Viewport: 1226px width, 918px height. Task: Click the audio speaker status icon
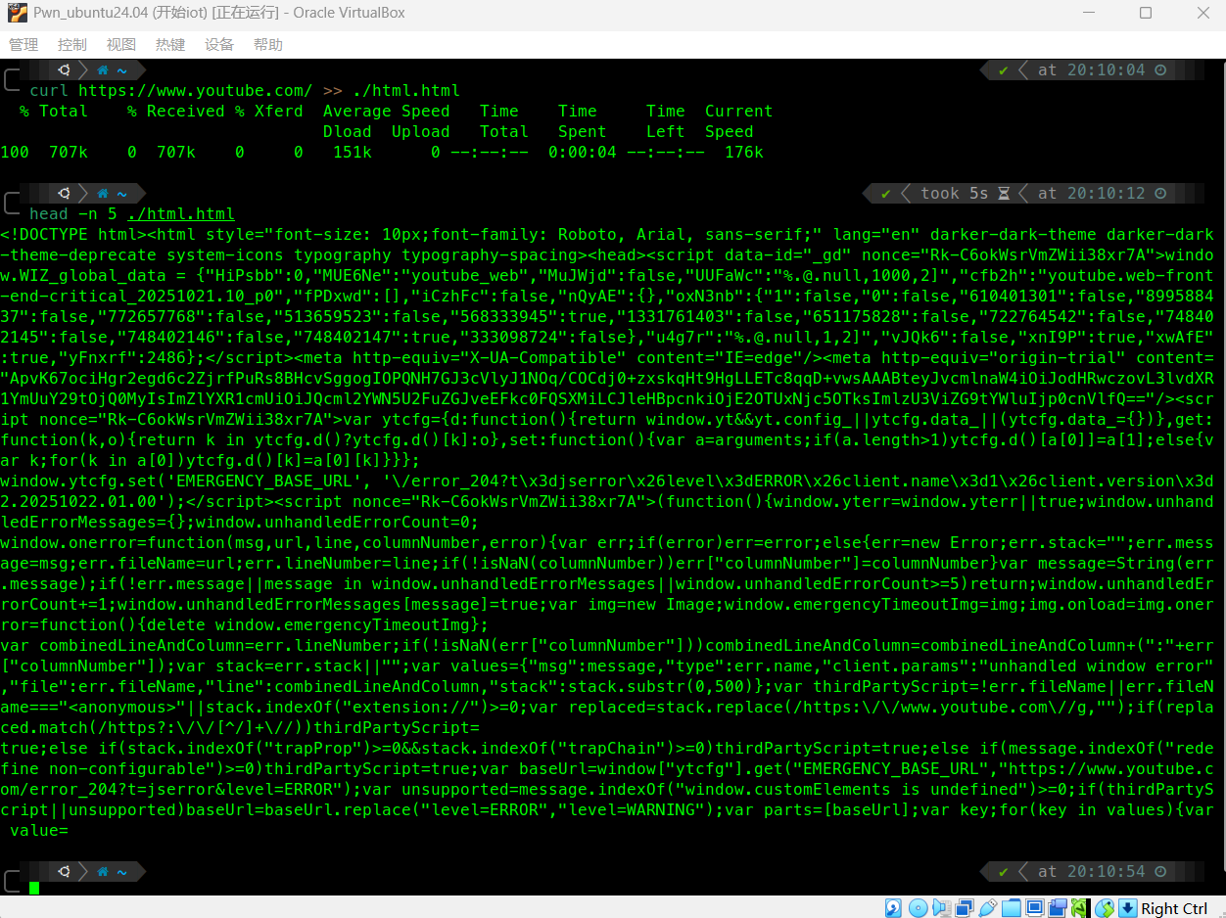click(941, 908)
